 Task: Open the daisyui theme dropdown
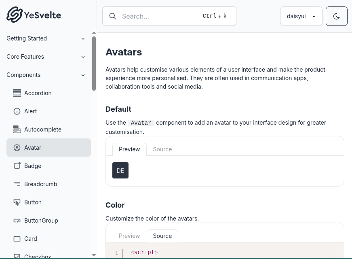pyautogui.click(x=301, y=16)
